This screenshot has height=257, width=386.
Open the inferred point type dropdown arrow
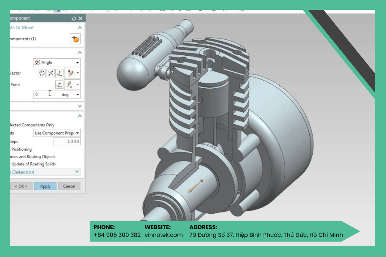coord(78,85)
